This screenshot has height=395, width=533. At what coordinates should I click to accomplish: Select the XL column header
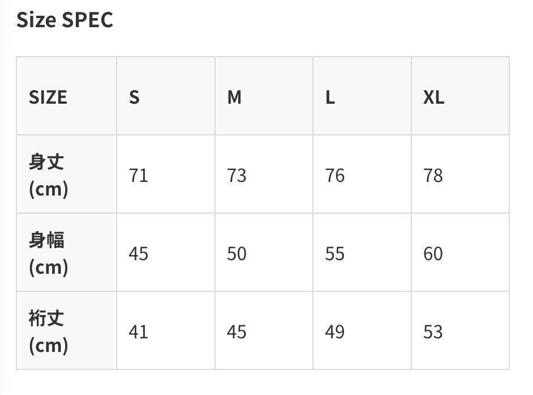[x=460, y=96]
